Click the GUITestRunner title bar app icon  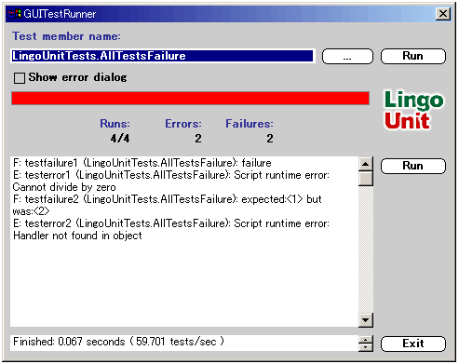[14, 14]
